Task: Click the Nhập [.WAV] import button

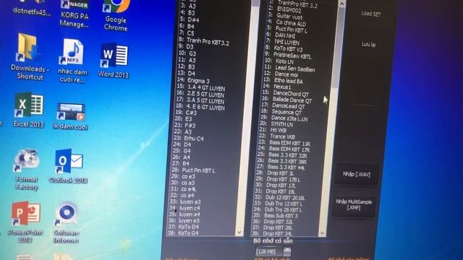Action: click(357, 174)
